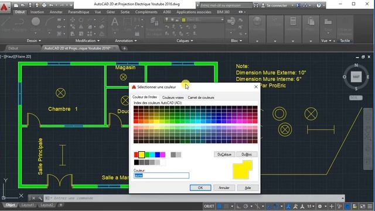Image resolution: width=375 pixels, height=211 pixels.
Task: Select the Circle tool in Dessin panel
Action: pos(36,22)
